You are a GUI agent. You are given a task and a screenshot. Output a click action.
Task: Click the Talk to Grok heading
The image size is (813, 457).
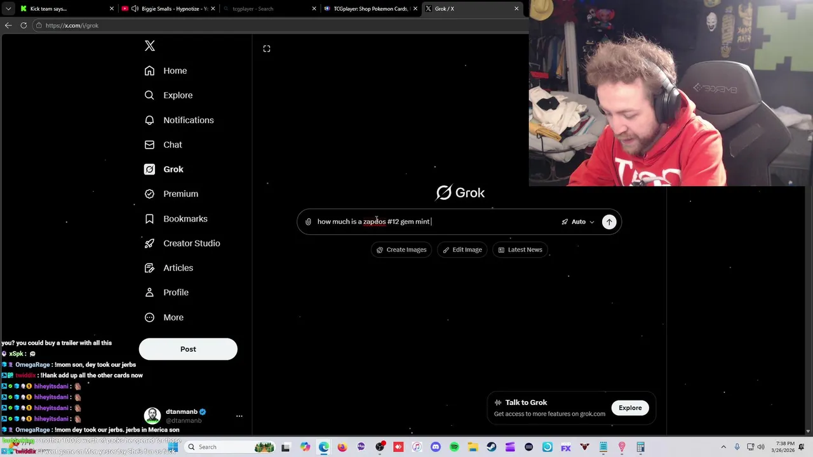526,402
